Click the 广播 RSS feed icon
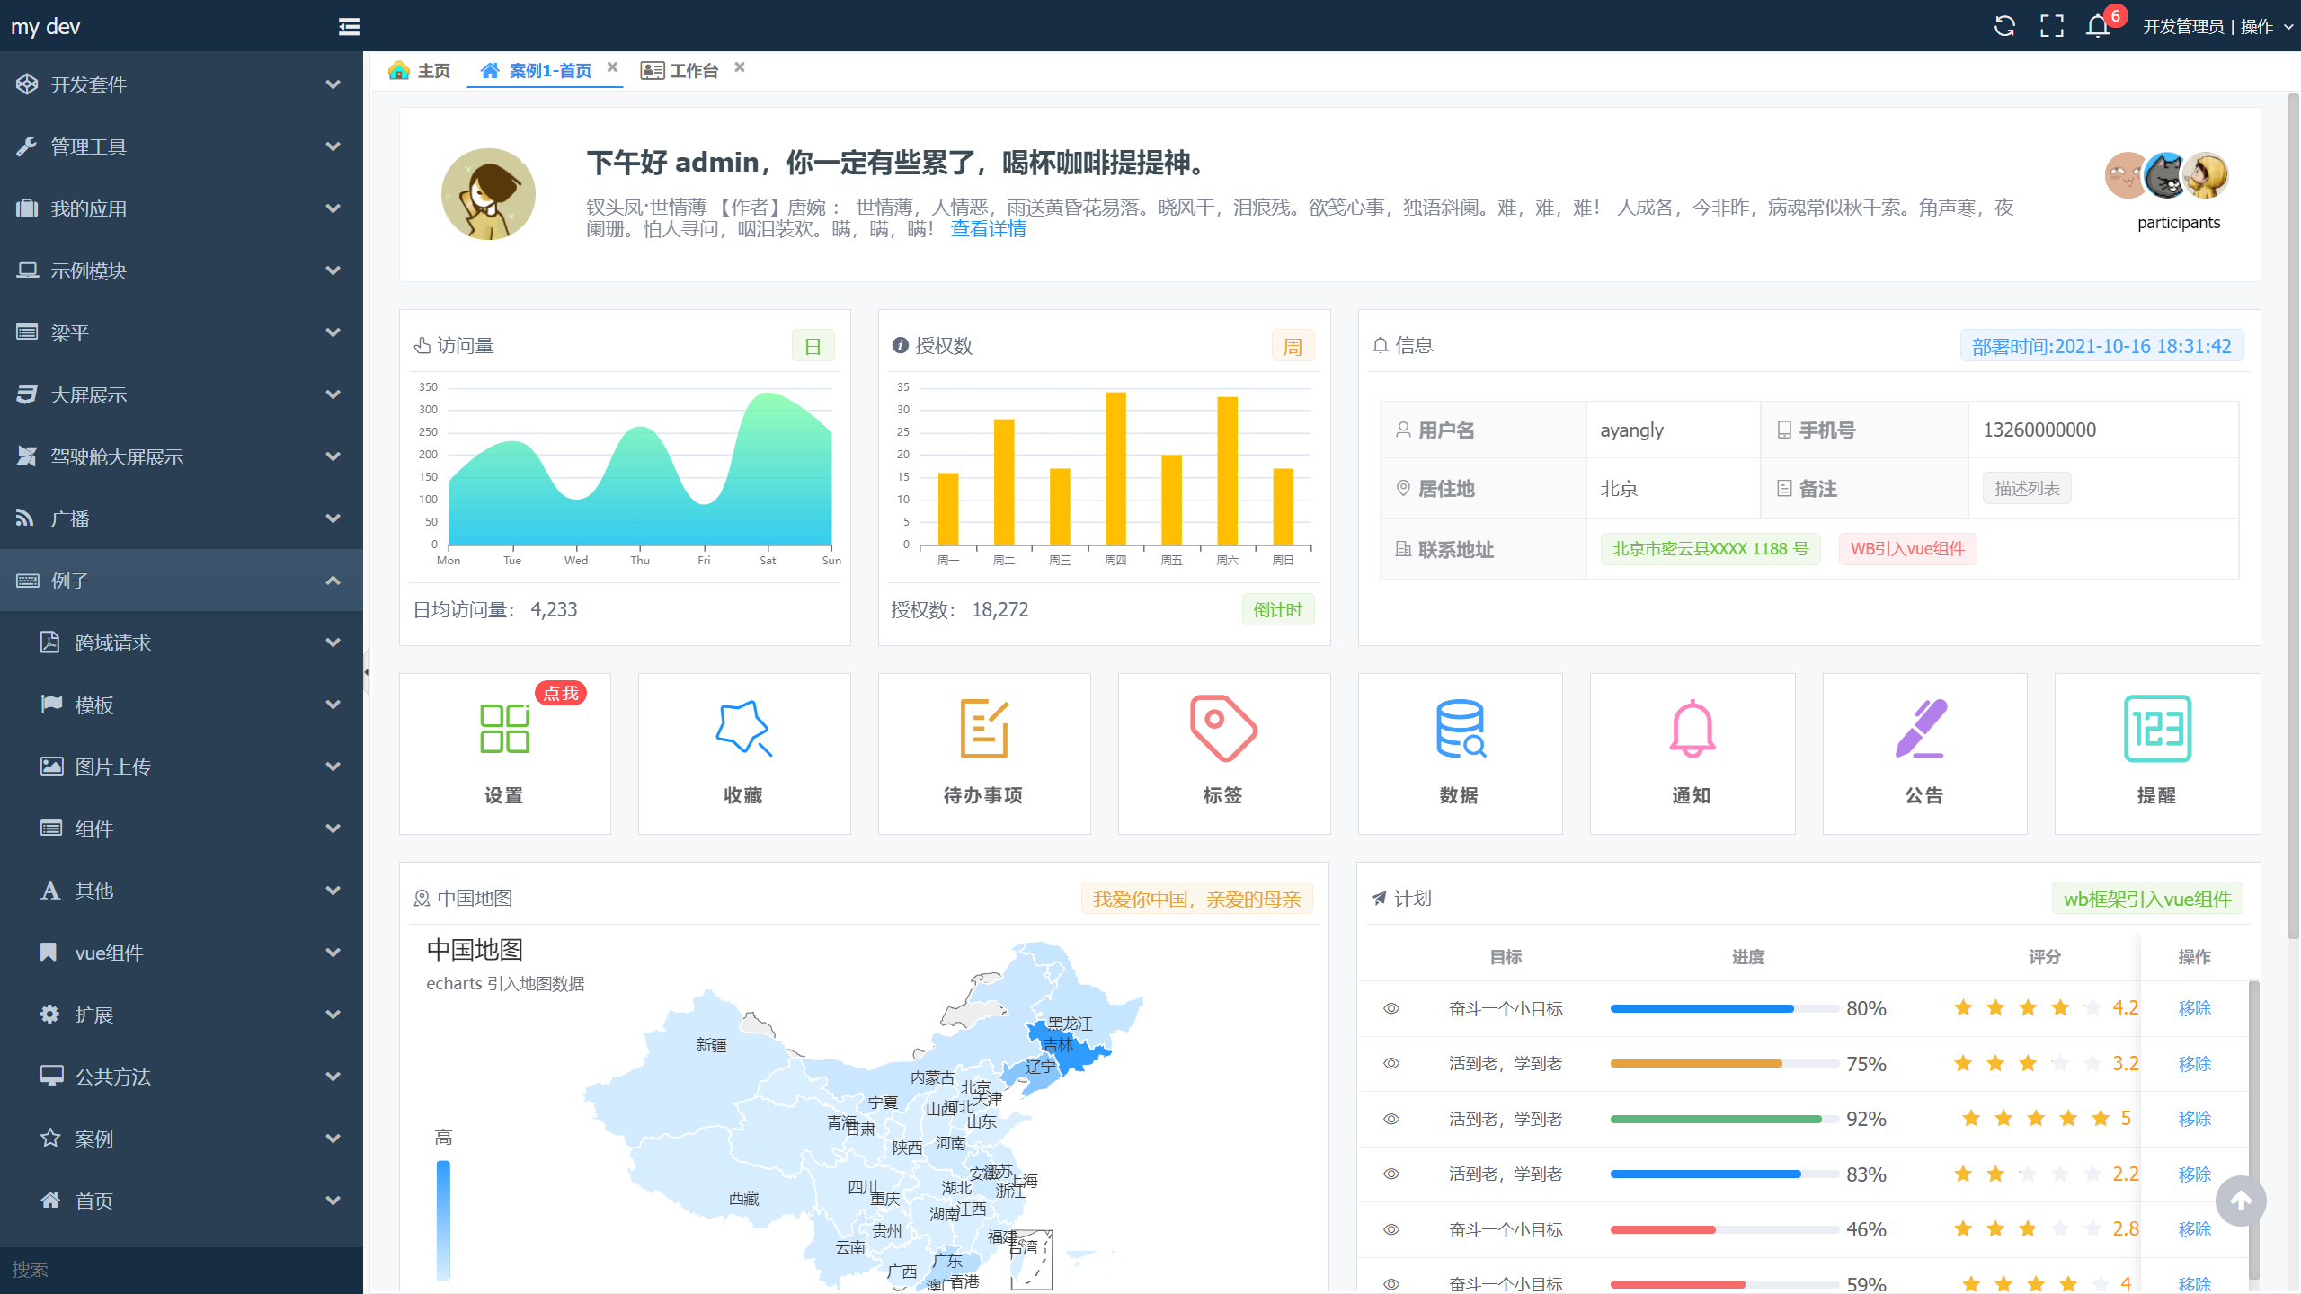 (x=25, y=518)
